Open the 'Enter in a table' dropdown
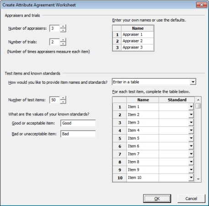Image resolution: width=209 pixels, height=206 pixels. click(x=193, y=82)
